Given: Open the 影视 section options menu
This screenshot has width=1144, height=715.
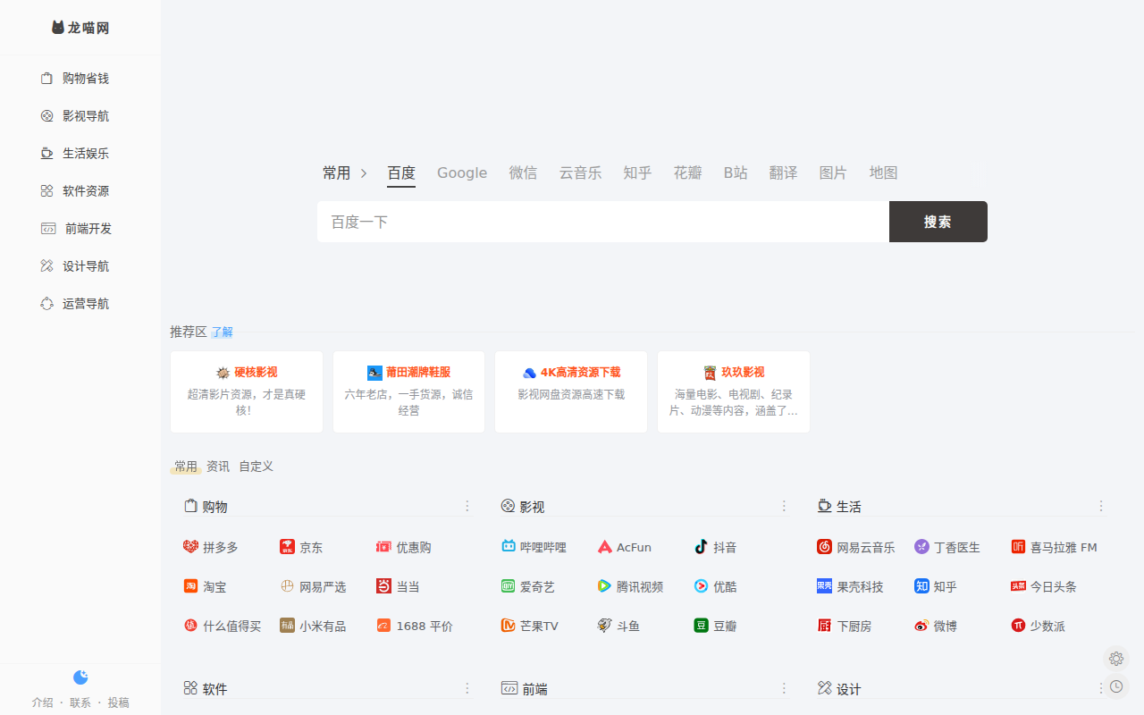Looking at the screenshot, I should pyautogui.click(x=784, y=506).
